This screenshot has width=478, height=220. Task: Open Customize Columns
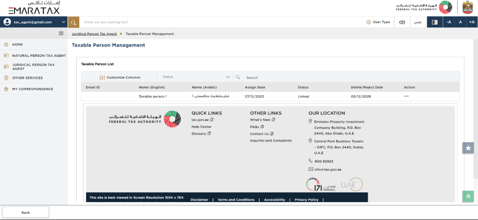[119, 77]
